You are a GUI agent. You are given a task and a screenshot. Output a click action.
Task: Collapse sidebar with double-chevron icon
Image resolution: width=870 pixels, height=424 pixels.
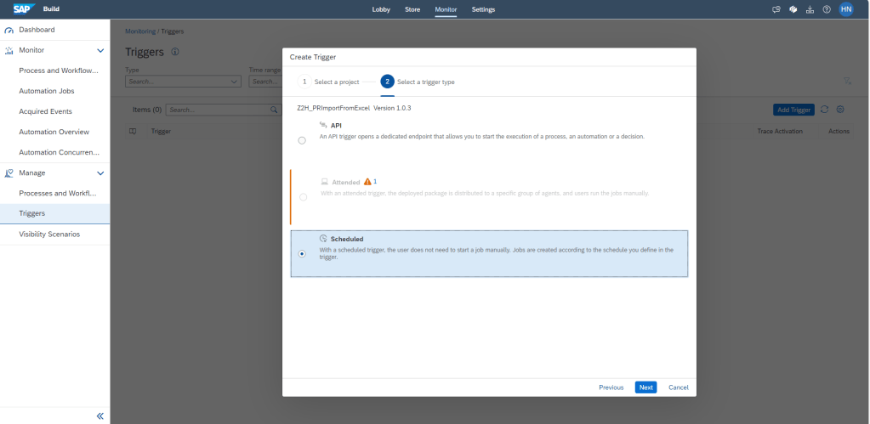pos(100,416)
